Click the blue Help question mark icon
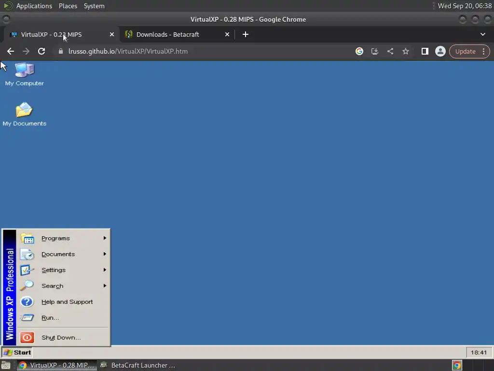494x371 pixels. (x=27, y=302)
